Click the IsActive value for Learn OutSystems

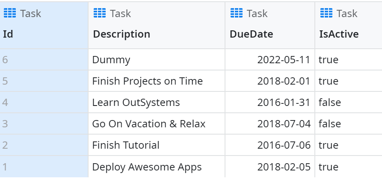330,103
